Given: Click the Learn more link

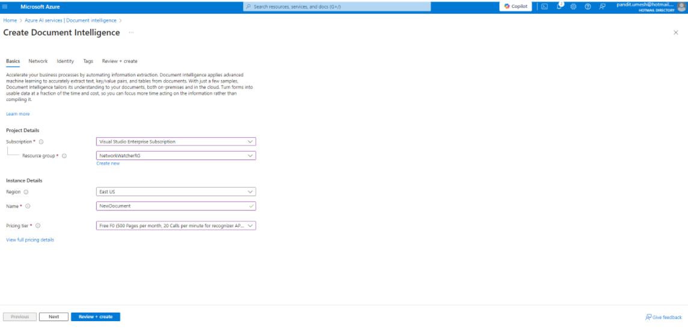Looking at the screenshot, I should pos(18,114).
